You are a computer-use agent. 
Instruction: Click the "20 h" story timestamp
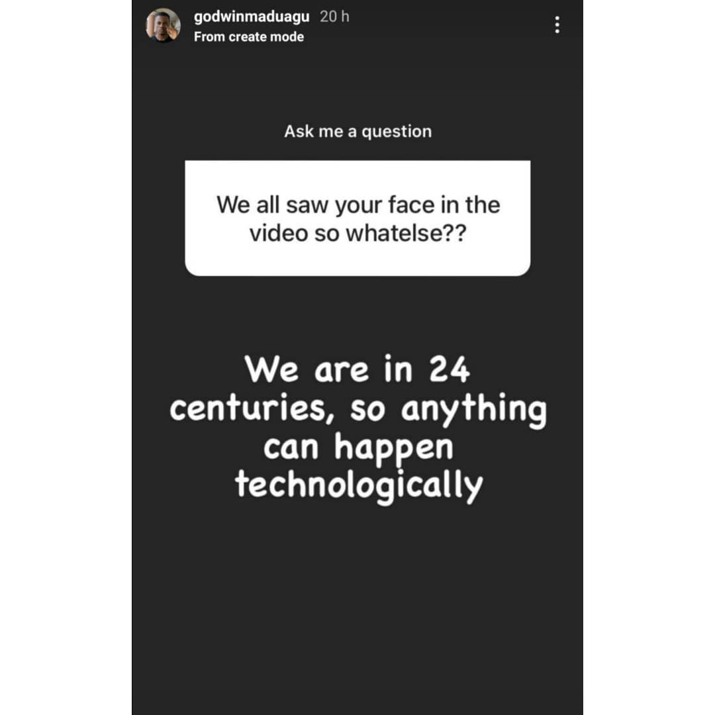tap(334, 17)
